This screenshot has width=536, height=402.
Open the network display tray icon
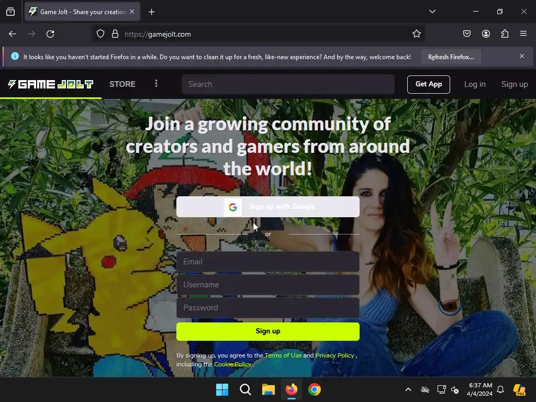(441, 389)
